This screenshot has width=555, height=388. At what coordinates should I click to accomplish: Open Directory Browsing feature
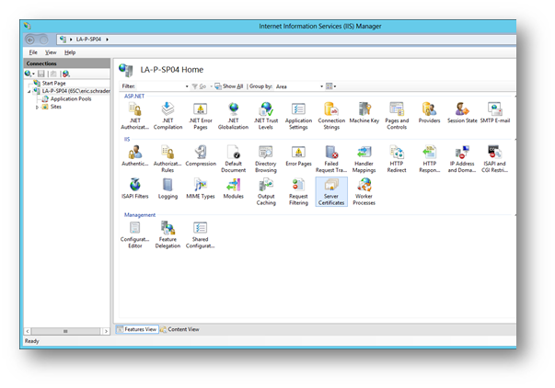tap(266, 158)
